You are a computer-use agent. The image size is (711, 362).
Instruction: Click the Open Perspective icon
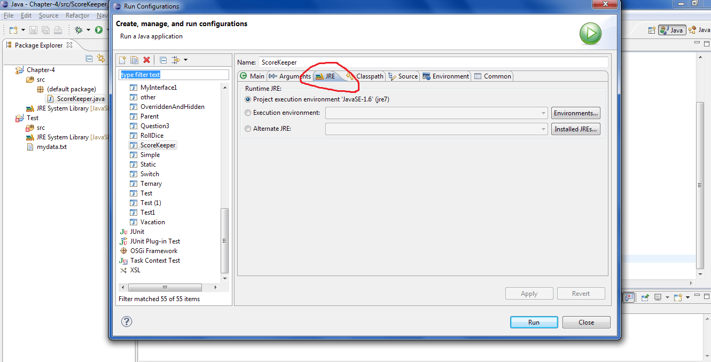click(652, 30)
